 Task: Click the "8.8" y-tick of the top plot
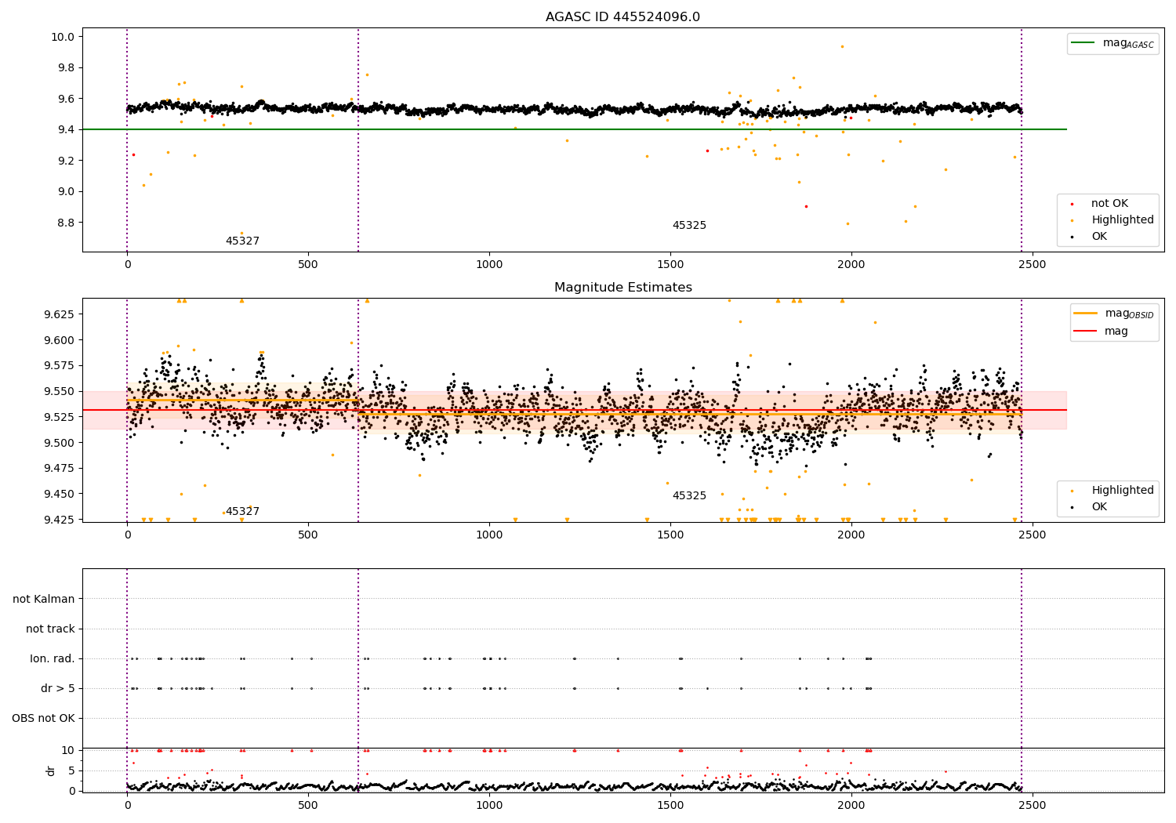pyautogui.click(x=66, y=223)
